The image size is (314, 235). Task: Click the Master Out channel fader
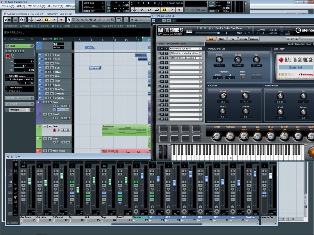click(x=270, y=176)
